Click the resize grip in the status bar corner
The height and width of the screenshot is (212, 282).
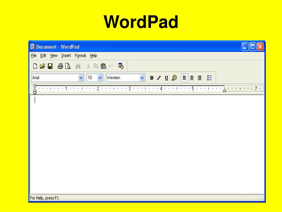click(262, 198)
